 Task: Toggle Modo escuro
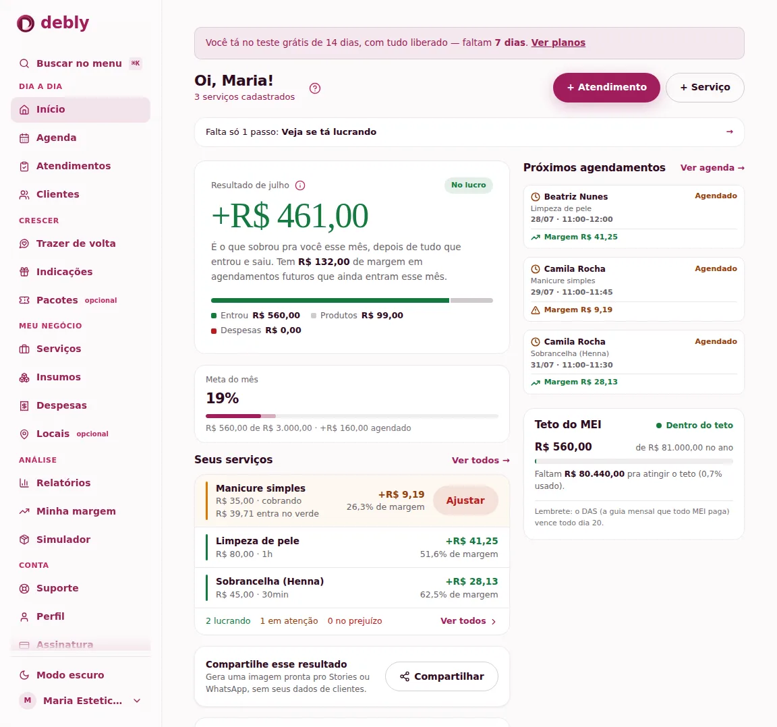[x=80, y=675]
